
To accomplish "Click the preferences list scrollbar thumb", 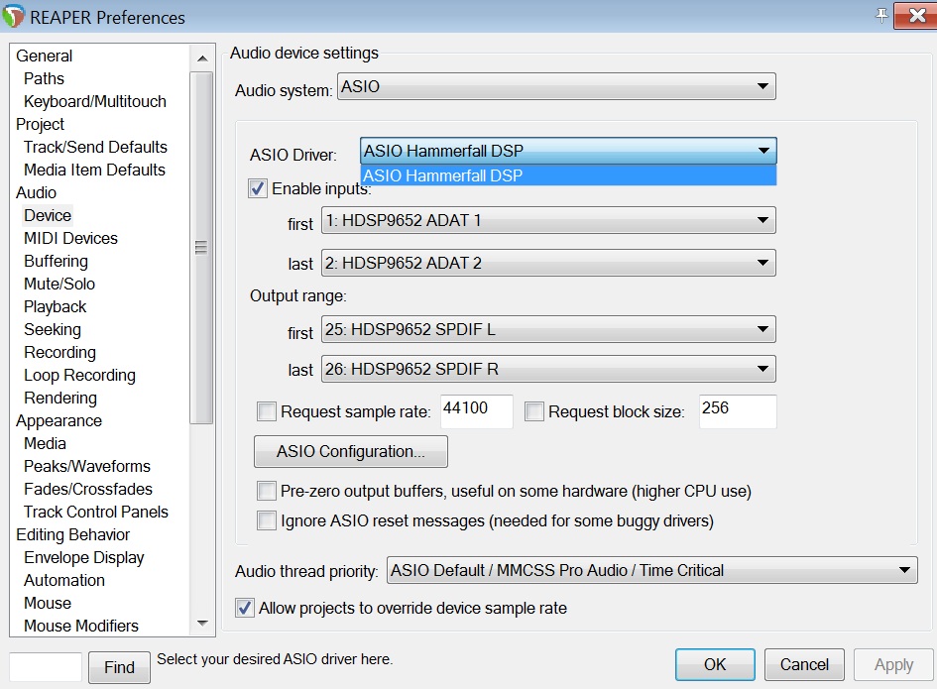I will 201,248.
